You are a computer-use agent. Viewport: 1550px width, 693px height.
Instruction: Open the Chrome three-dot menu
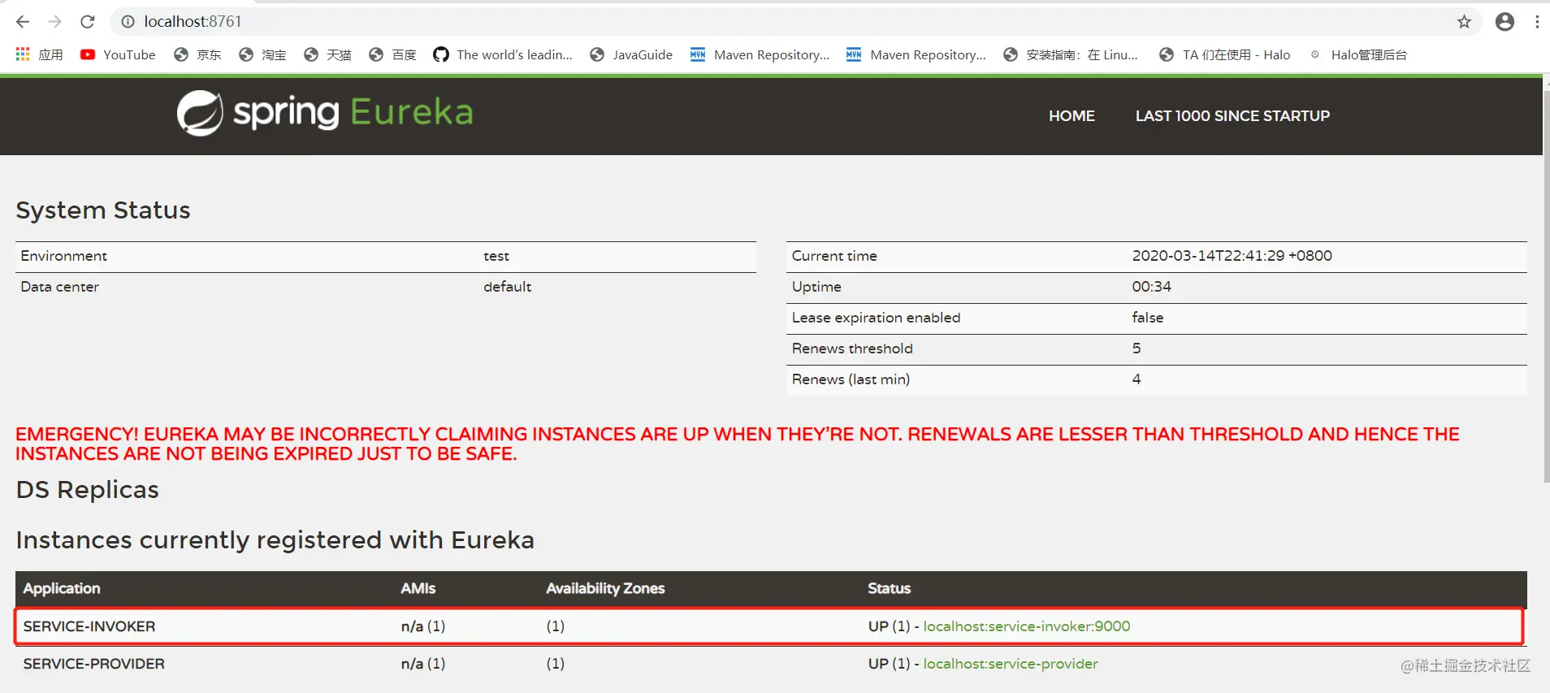click(x=1537, y=22)
